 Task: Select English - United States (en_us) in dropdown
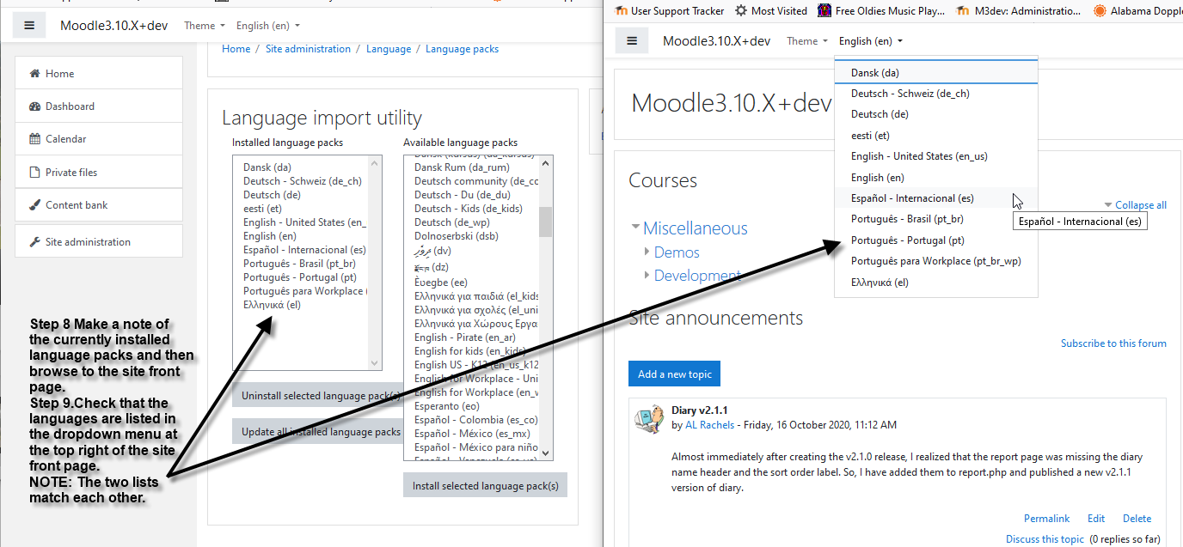coord(936,156)
